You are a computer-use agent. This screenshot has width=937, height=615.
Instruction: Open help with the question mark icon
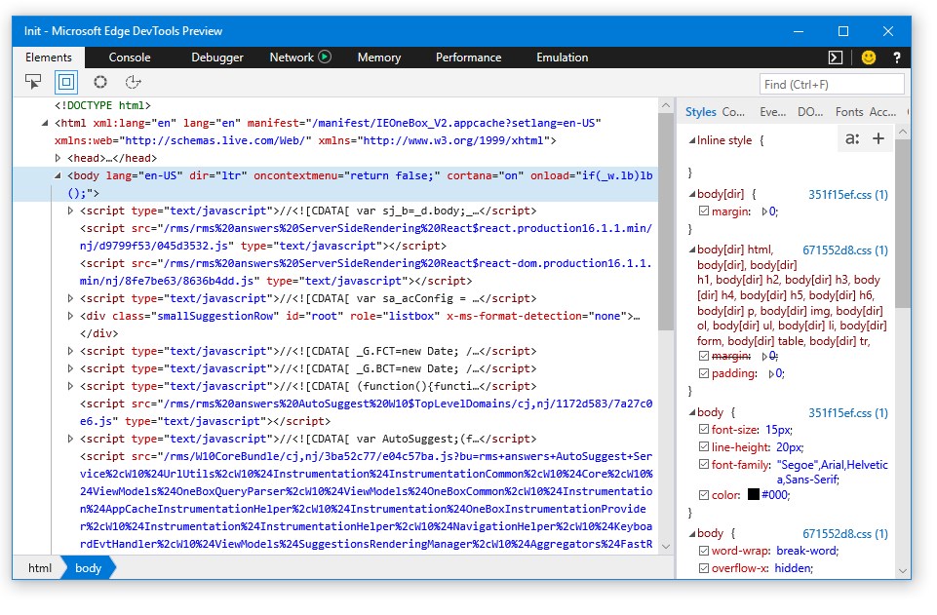point(896,58)
